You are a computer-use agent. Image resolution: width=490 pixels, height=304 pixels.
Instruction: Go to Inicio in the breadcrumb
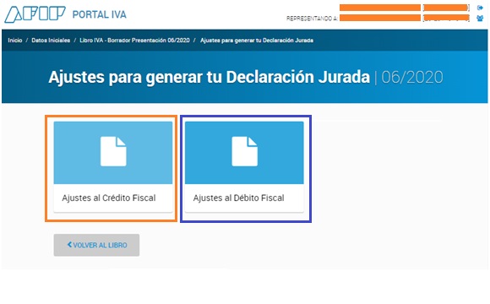15,41
